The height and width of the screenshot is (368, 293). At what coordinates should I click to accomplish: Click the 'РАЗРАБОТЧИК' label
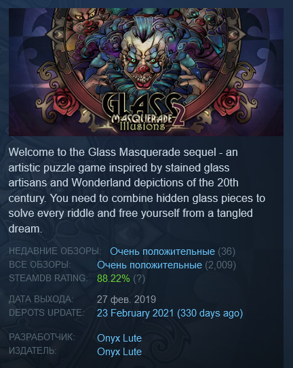click(42, 337)
